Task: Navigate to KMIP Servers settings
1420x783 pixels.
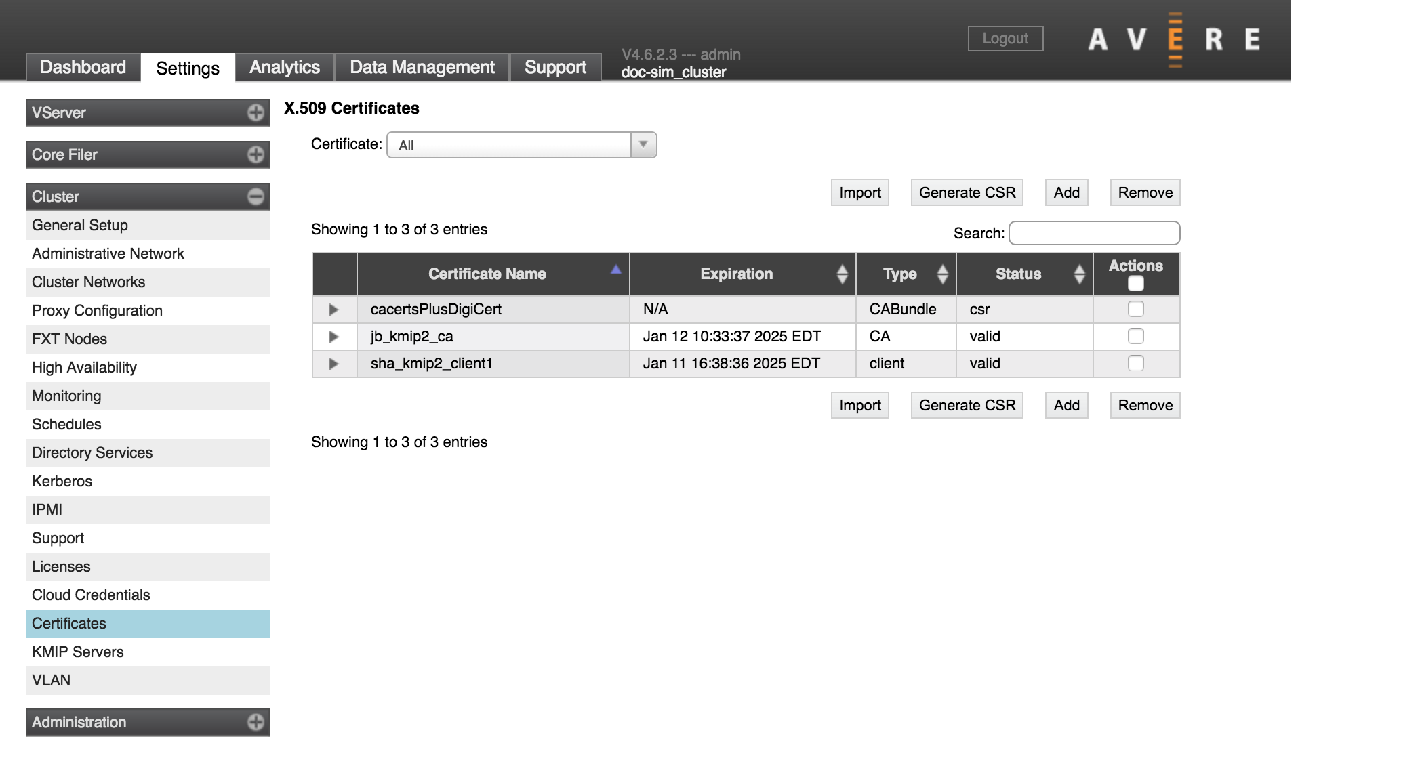Action: pyautogui.click(x=76, y=652)
